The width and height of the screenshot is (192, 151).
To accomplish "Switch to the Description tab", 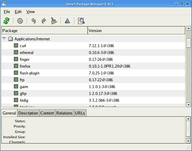I will [x=28, y=113].
